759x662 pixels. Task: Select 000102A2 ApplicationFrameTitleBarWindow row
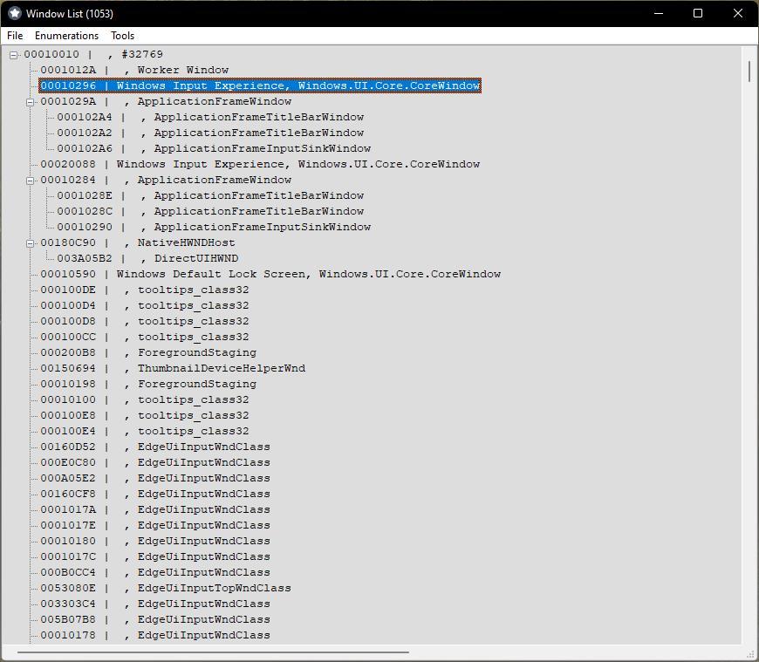pos(210,133)
